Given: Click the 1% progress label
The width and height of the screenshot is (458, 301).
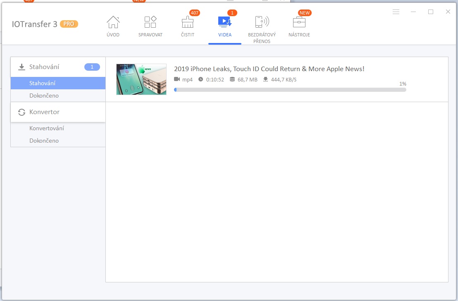Looking at the screenshot, I should coord(403,84).
